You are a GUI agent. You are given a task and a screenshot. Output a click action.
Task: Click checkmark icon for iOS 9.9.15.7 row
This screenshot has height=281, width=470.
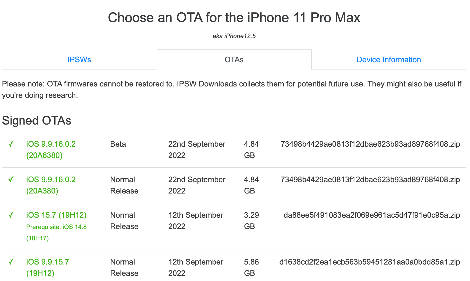coord(11,262)
